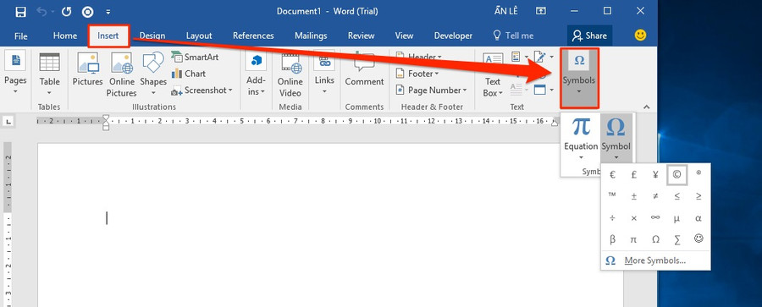Click the Symbols group button

pyautogui.click(x=579, y=78)
